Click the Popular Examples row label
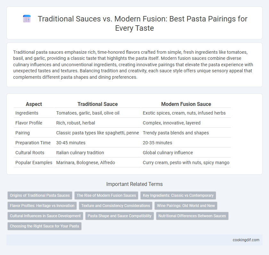The image size is (269, 255). point(34,163)
